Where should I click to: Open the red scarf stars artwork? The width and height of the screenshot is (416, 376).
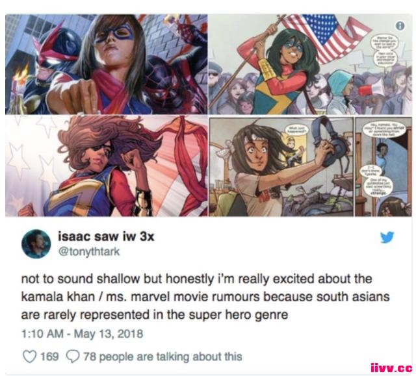click(107, 166)
